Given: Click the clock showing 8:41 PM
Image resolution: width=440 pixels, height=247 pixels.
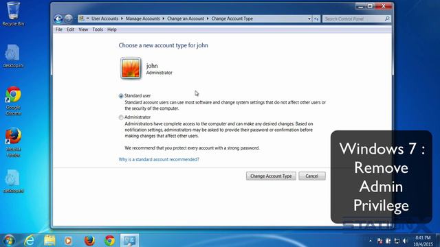Looking at the screenshot, I should (x=423, y=241).
